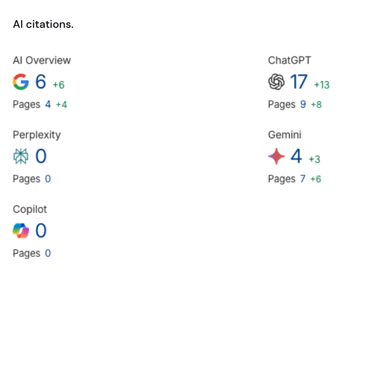Screen dimensions: 365x365
Task: Click Perplexity's Pages count of 0
Action: tap(48, 178)
